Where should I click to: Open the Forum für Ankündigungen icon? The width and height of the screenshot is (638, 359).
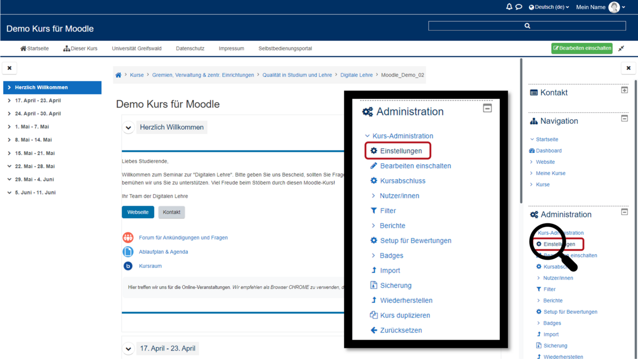pyautogui.click(x=128, y=238)
